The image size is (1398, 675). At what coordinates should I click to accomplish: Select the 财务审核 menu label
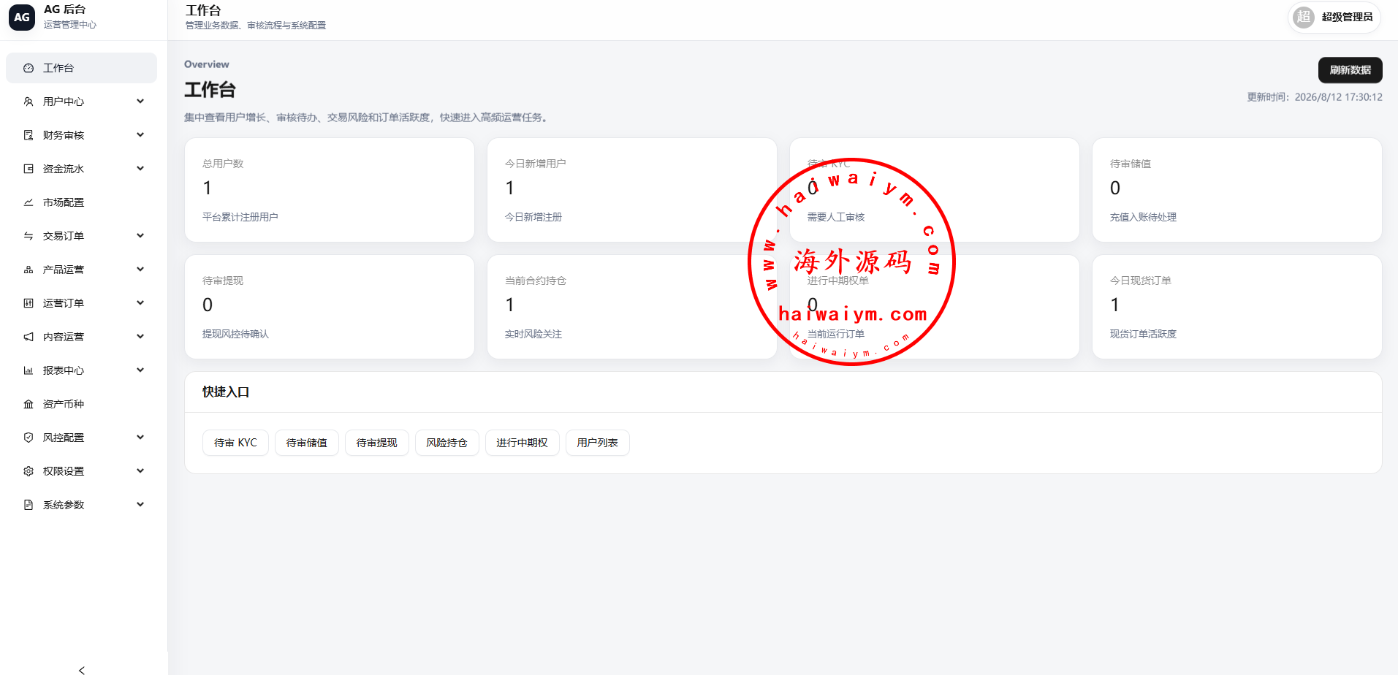click(64, 135)
